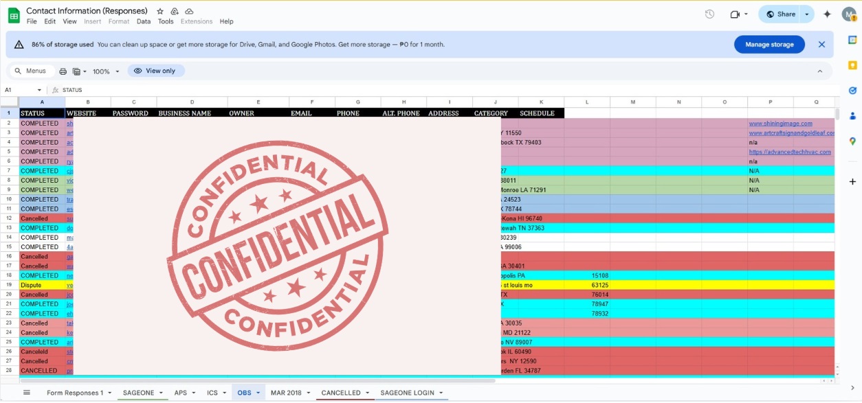Start a meeting with the camera icon
Viewport: 862px width, 403px height.
[x=735, y=14]
